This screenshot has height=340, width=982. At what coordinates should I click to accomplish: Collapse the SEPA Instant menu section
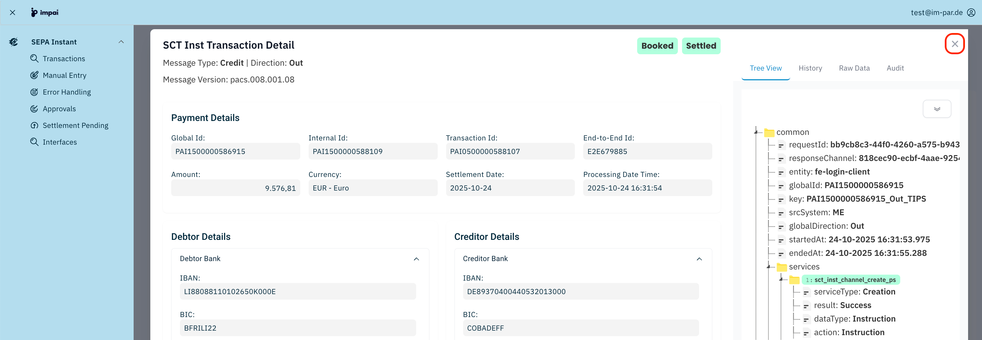[x=121, y=42]
